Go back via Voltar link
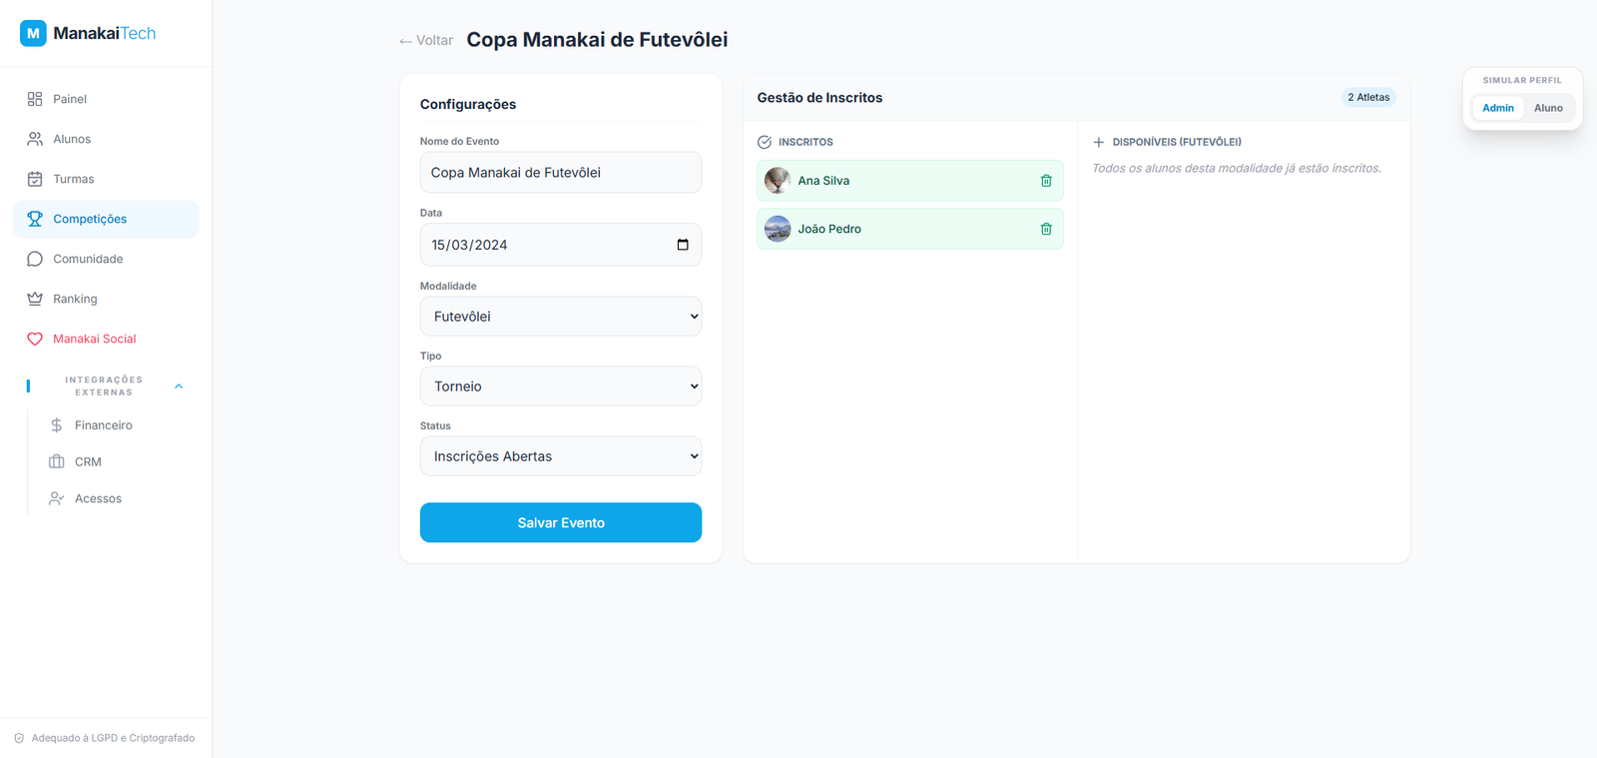The image size is (1597, 758). click(x=426, y=41)
